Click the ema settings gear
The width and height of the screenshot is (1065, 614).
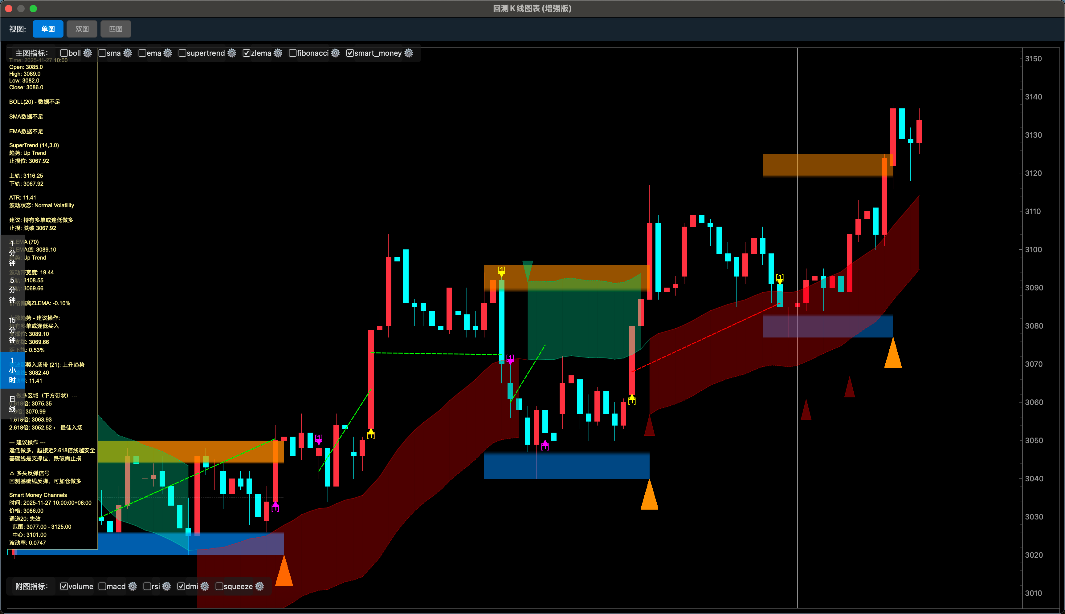(x=168, y=53)
